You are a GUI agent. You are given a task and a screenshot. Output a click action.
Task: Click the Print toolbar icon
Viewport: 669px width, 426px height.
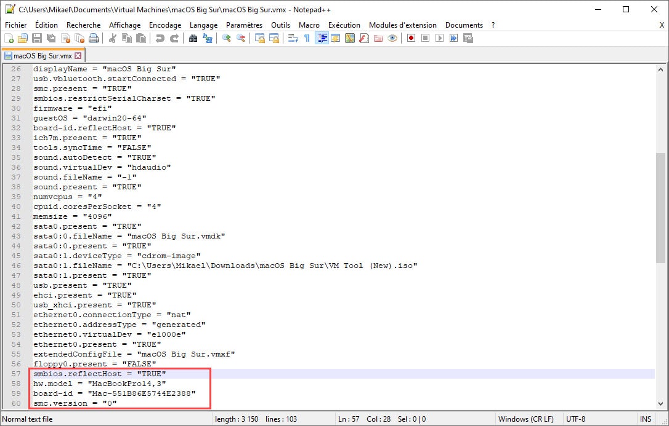click(x=94, y=38)
